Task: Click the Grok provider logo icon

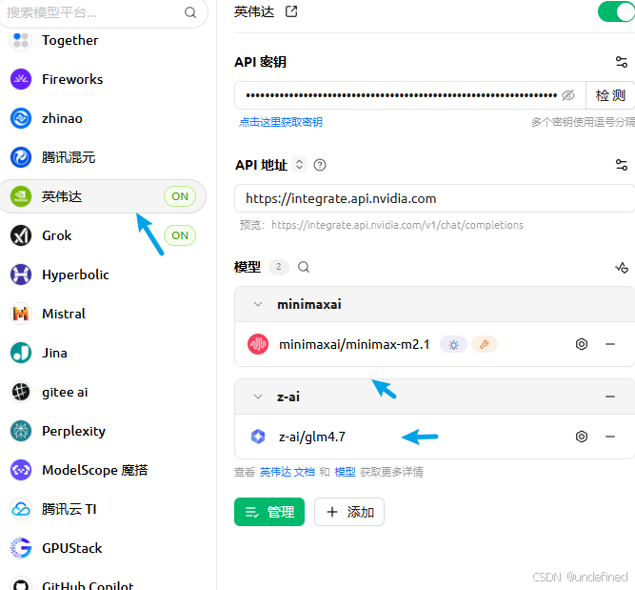Action: point(21,235)
